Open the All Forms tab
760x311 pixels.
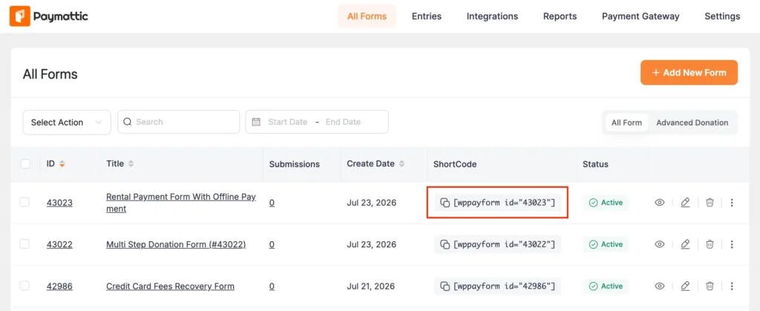click(x=367, y=16)
